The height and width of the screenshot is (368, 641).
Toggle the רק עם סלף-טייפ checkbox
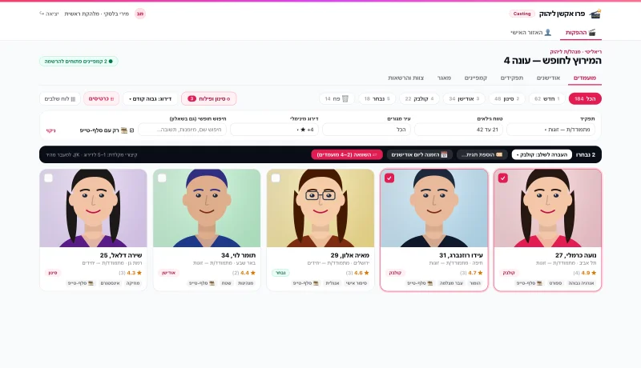click(x=131, y=130)
